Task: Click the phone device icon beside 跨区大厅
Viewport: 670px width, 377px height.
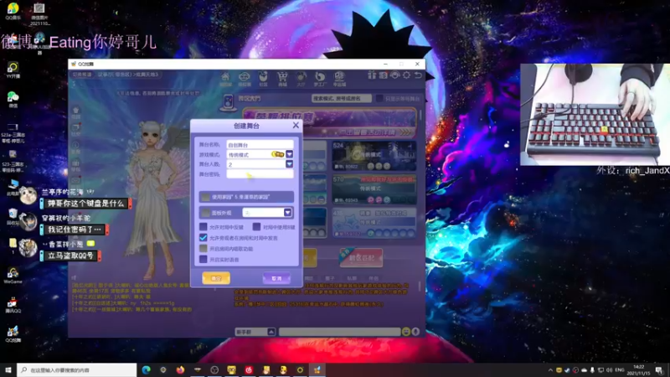Action: [228, 102]
